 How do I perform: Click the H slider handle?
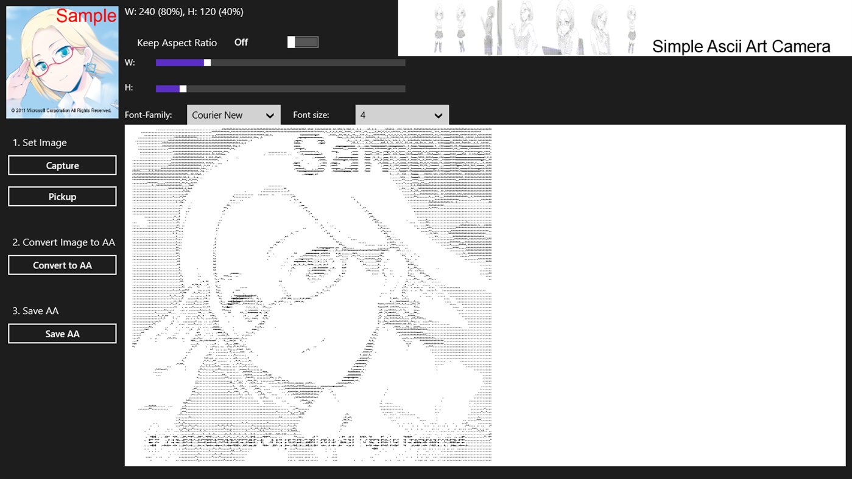181,88
